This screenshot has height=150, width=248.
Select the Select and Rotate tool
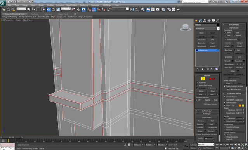[54, 9]
